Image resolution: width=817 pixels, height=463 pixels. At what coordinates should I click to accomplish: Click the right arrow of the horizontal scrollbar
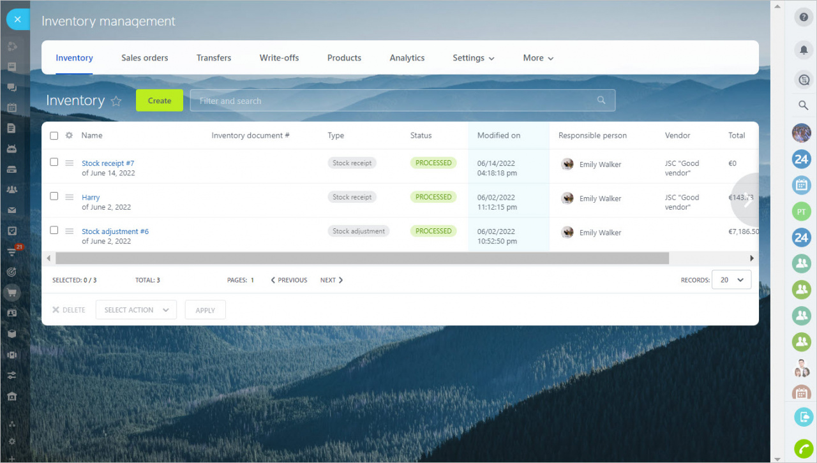pyautogui.click(x=752, y=258)
